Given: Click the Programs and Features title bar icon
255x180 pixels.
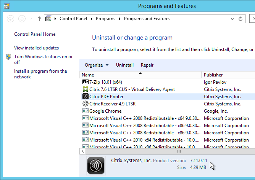Looking at the screenshot, I should pyautogui.click(x=6, y=6).
